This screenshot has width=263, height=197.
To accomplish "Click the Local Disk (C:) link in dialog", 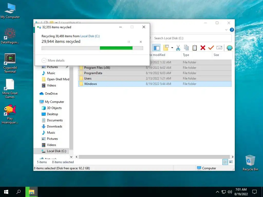I will tap(90, 36).
